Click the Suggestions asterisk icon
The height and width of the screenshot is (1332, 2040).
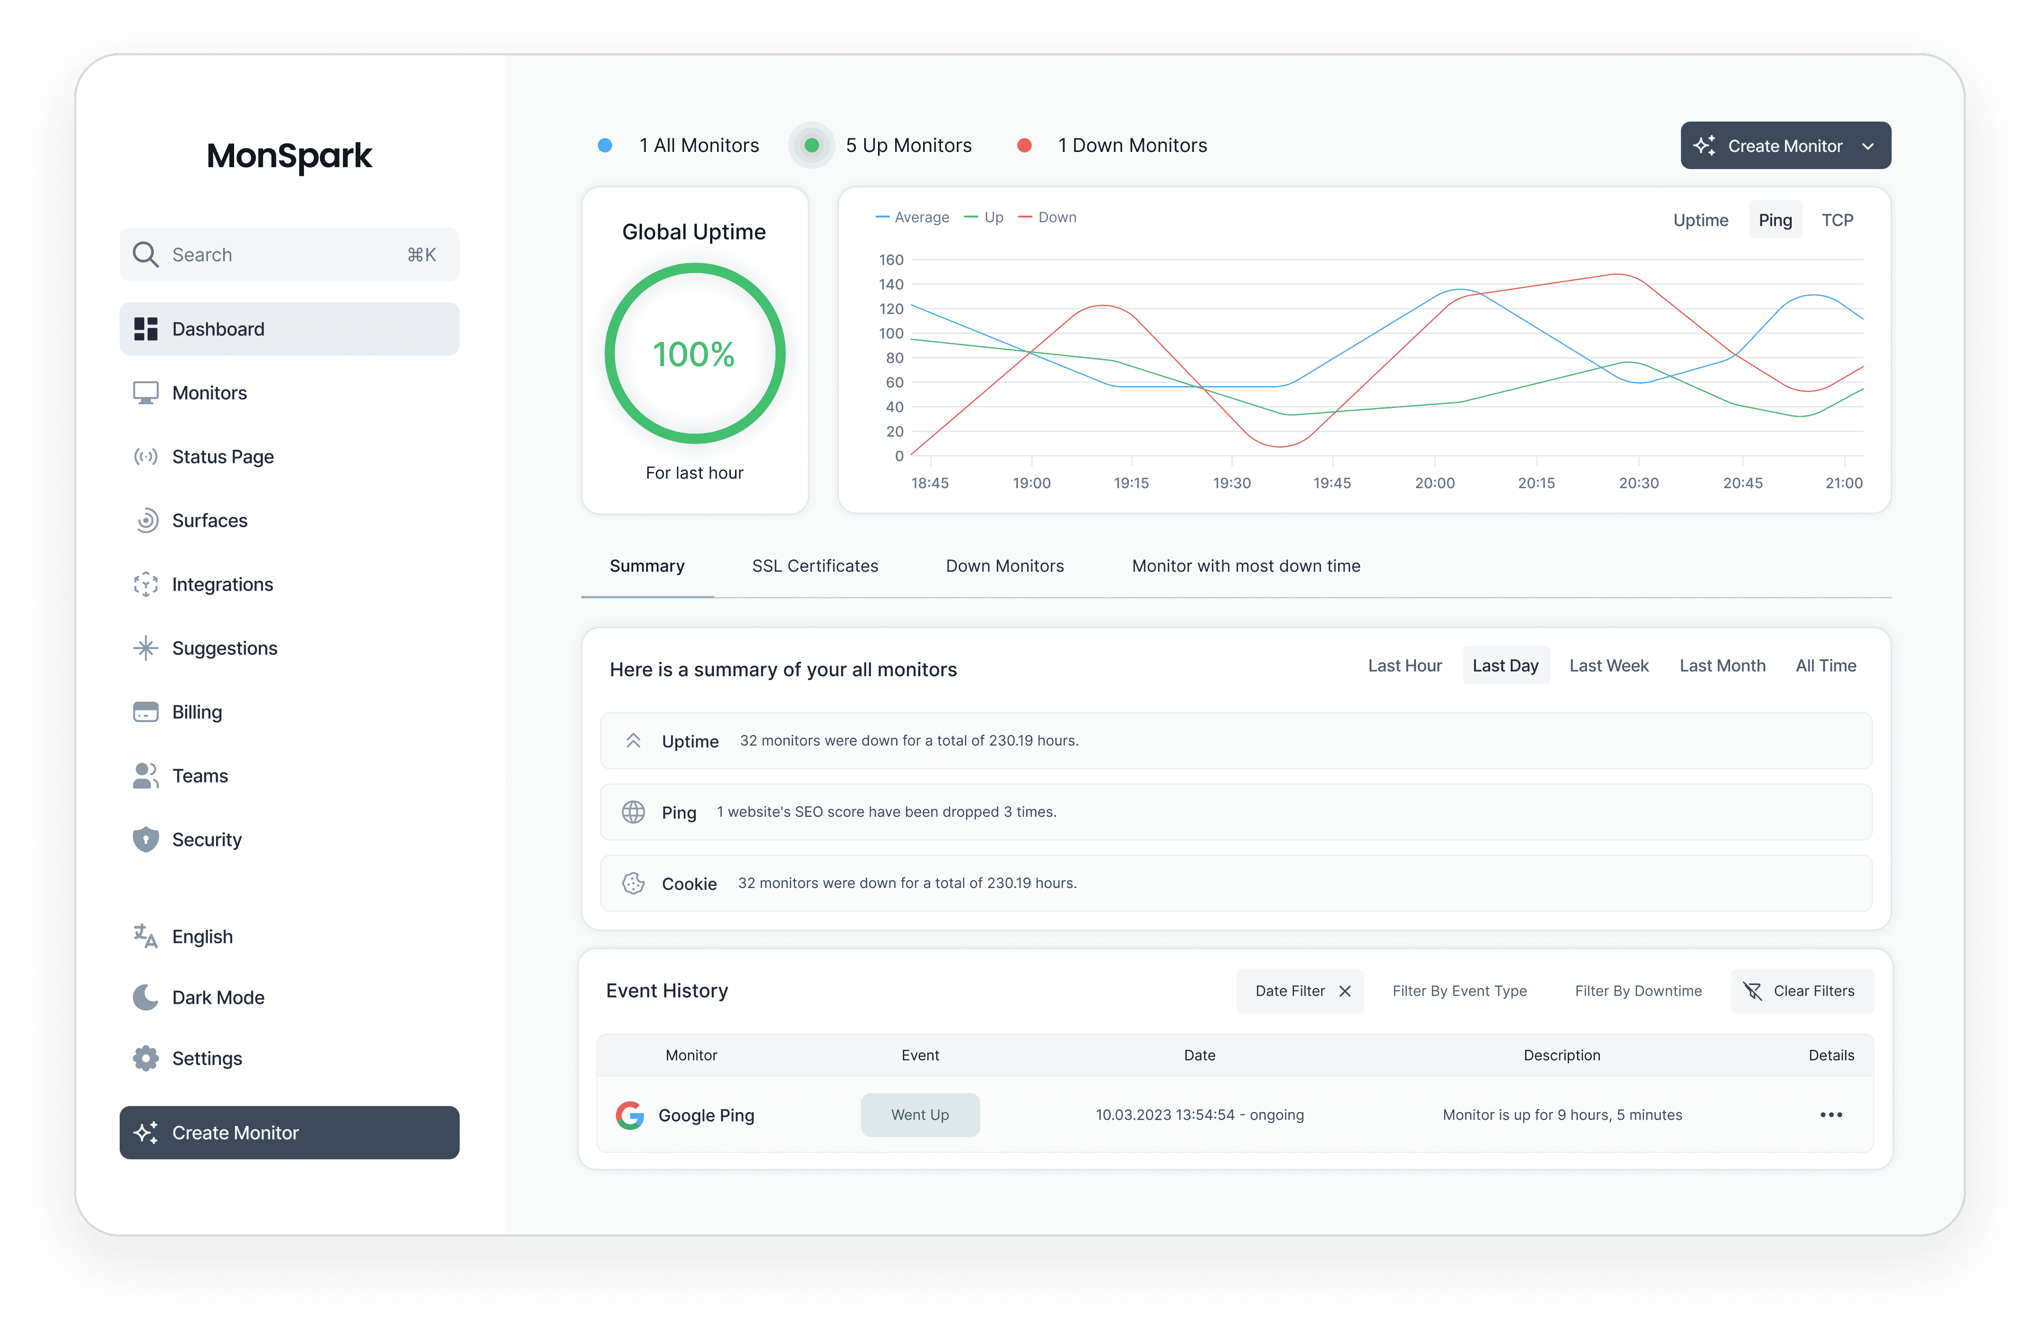coord(146,648)
